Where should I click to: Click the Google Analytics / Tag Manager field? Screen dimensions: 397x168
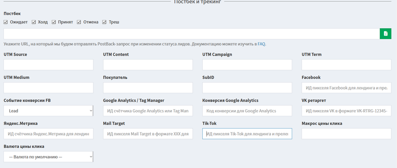(148, 111)
